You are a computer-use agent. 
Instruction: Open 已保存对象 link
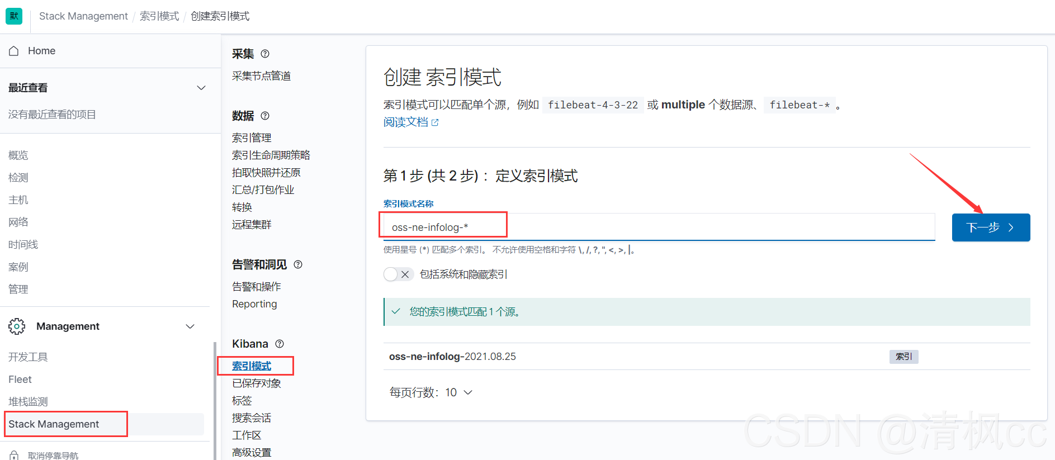(x=257, y=383)
